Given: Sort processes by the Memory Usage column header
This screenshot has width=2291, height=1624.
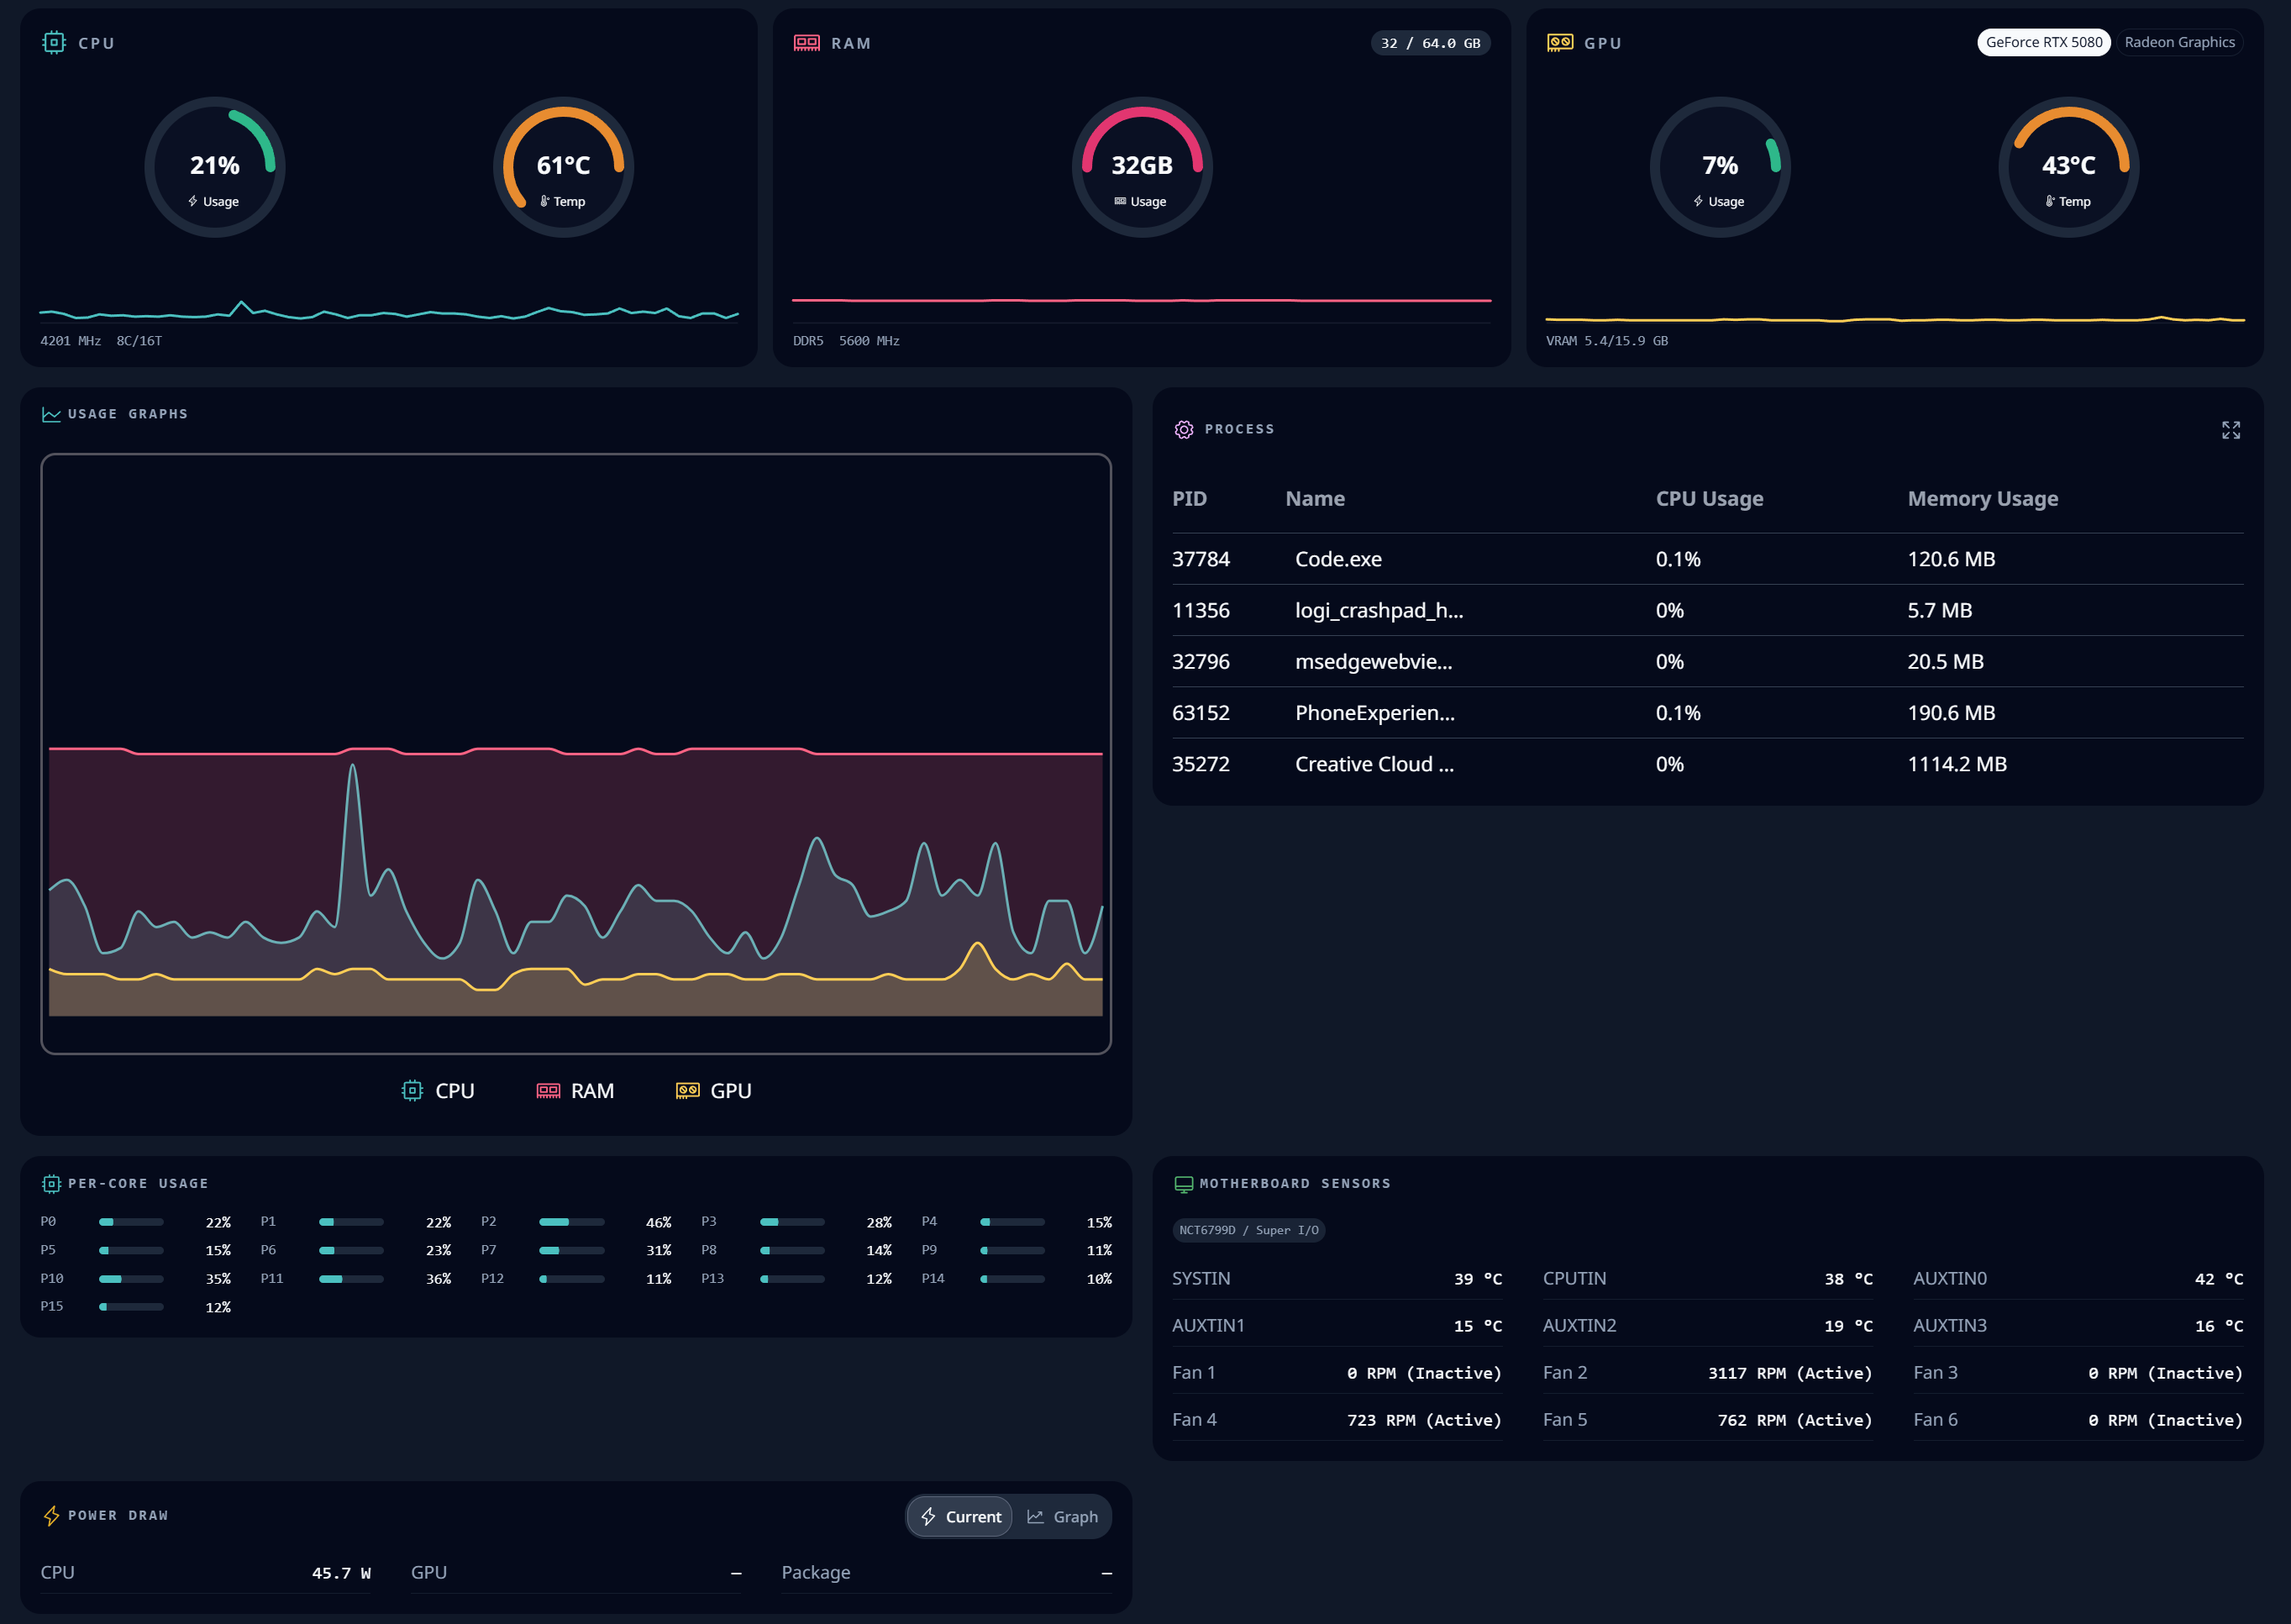Looking at the screenshot, I should pos(1982,498).
